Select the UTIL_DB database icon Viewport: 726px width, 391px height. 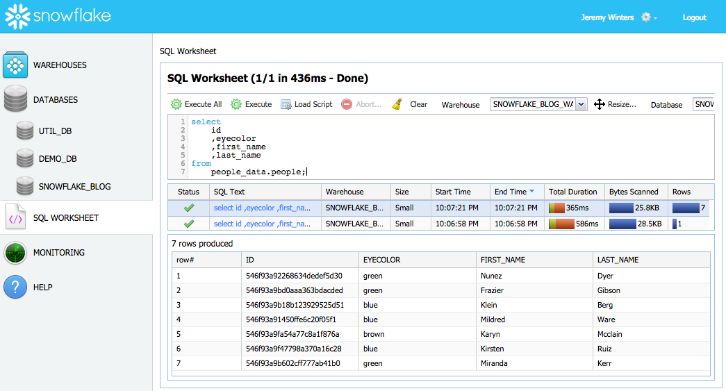(25, 131)
